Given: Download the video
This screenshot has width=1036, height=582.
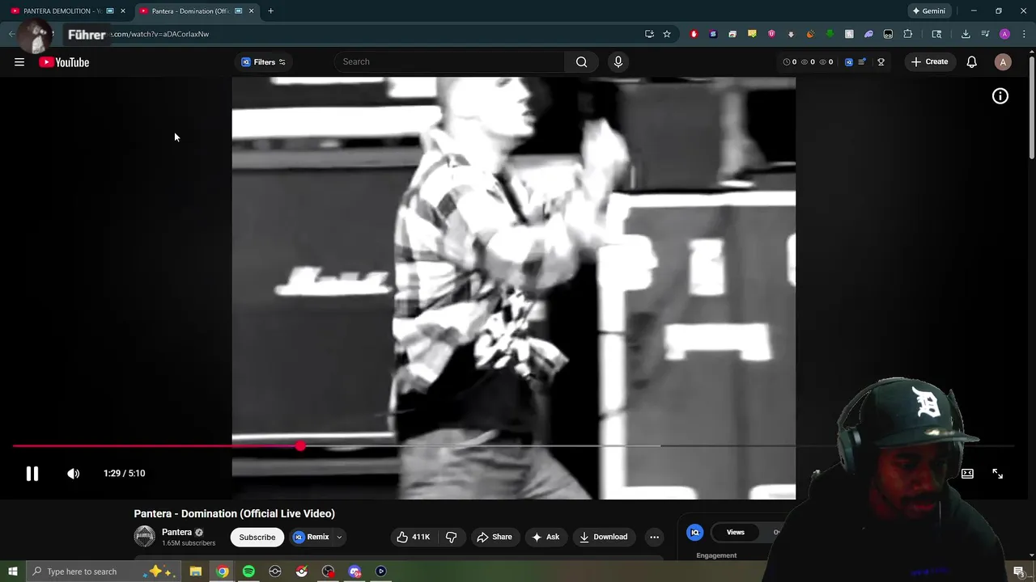Looking at the screenshot, I should [x=604, y=537].
